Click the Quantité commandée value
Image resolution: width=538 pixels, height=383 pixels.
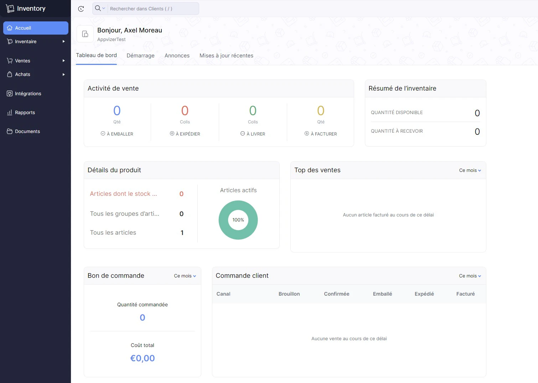coord(143,317)
